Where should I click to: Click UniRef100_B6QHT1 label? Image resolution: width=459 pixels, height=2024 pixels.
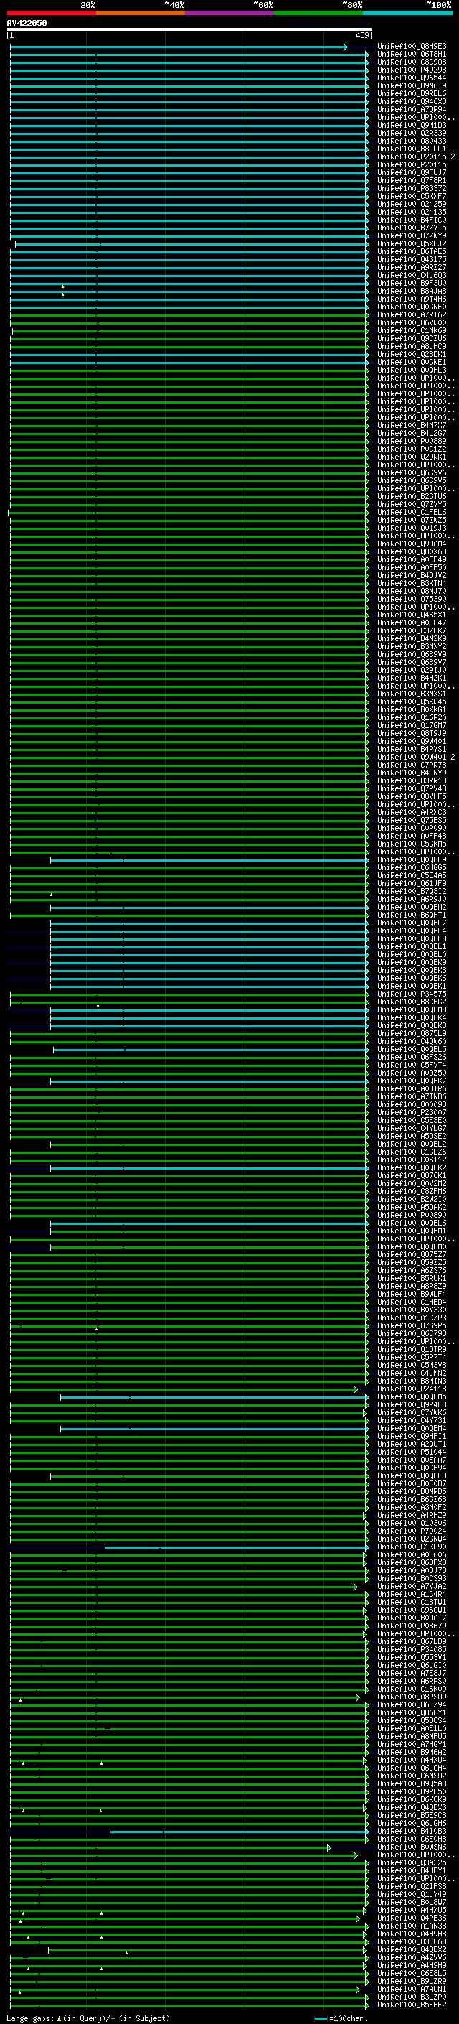point(412,915)
